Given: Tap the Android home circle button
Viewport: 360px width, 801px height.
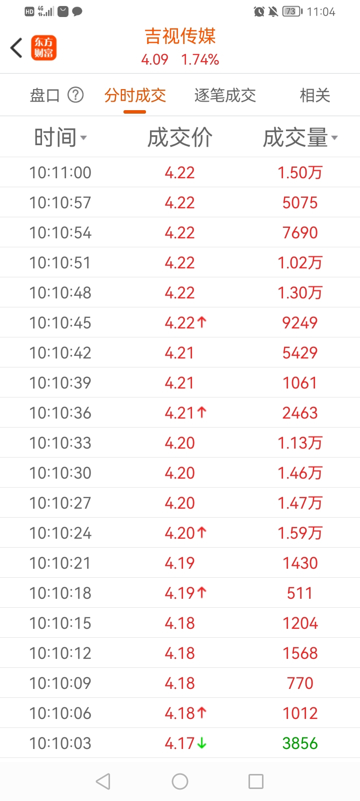Looking at the screenshot, I should (180, 781).
